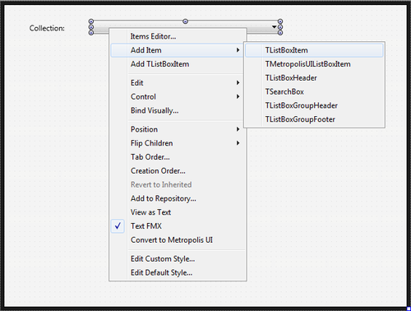The image size is (411, 311).
Task: Open the Collection combo box dropdown arrow
Action: click(275, 27)
